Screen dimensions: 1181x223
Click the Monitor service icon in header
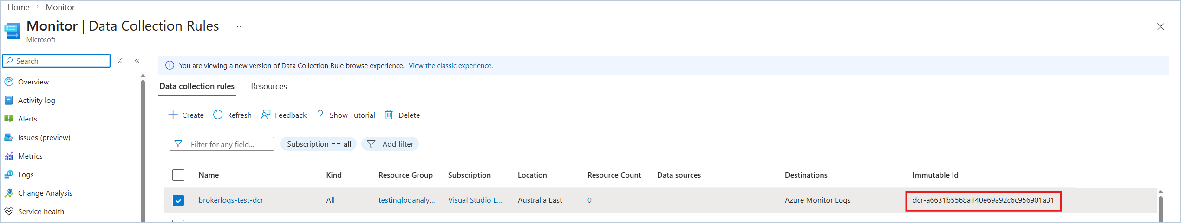13,31
